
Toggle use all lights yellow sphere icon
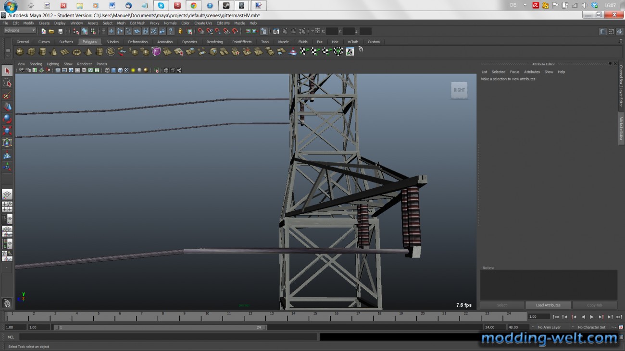click(x=133, y=70)
